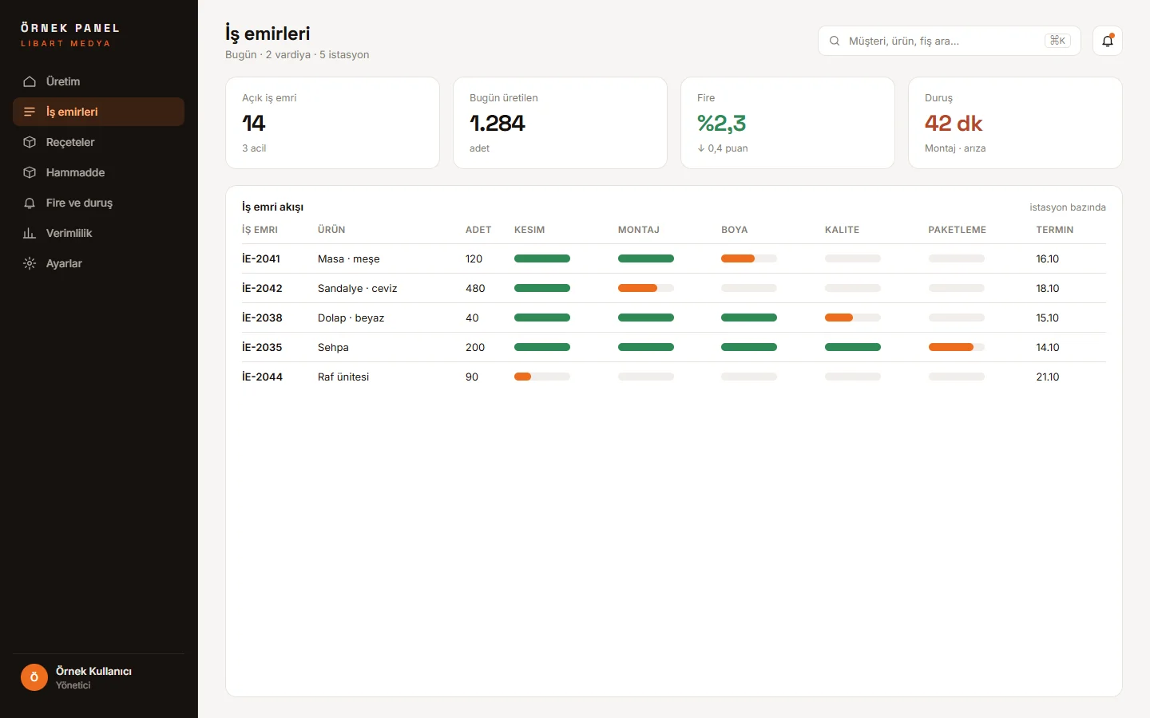Click the user avatar circle
Screen dimensions: 1150x718
(34, 677)
